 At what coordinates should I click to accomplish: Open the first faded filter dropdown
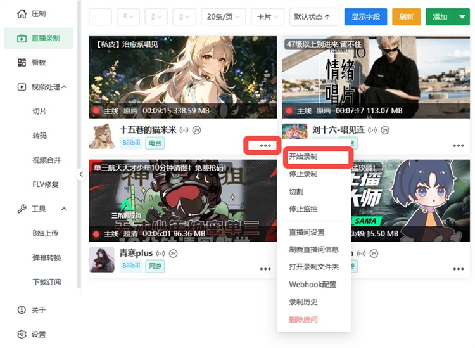point(128,16)
